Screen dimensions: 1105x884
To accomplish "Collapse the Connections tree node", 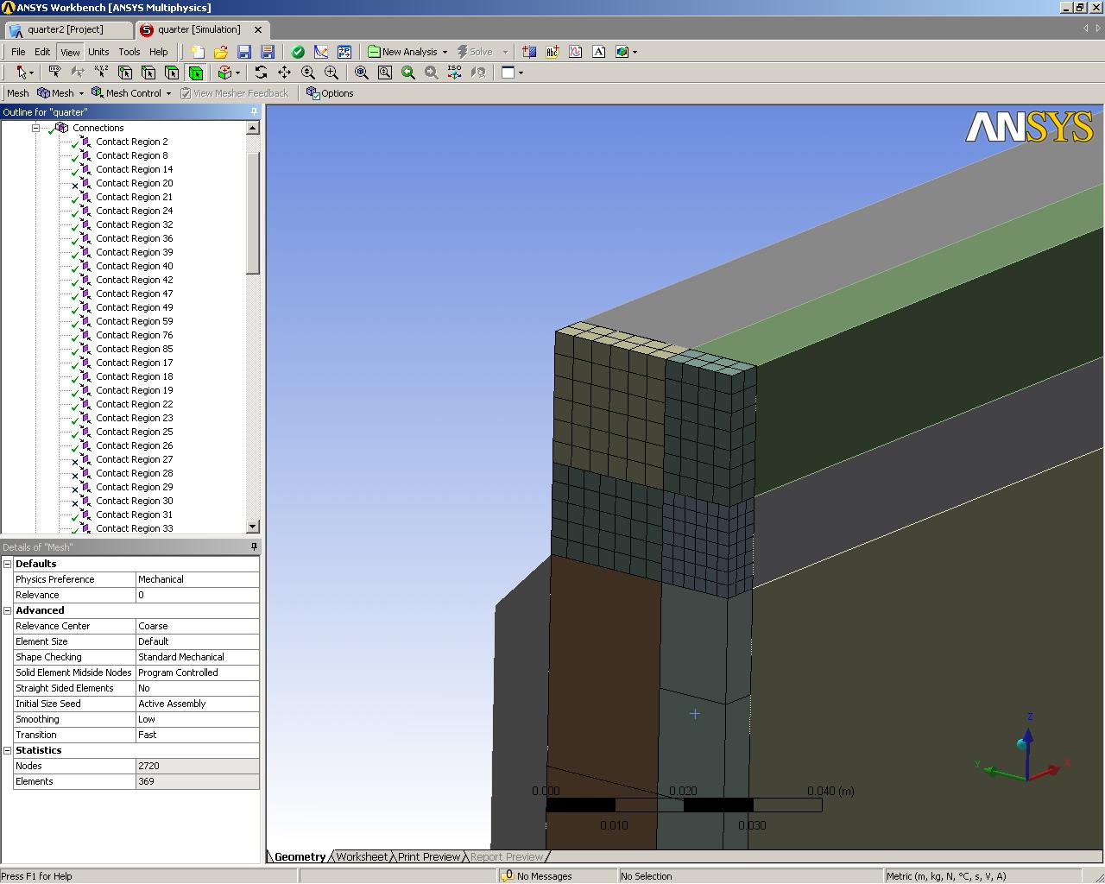I will (36, 128).
